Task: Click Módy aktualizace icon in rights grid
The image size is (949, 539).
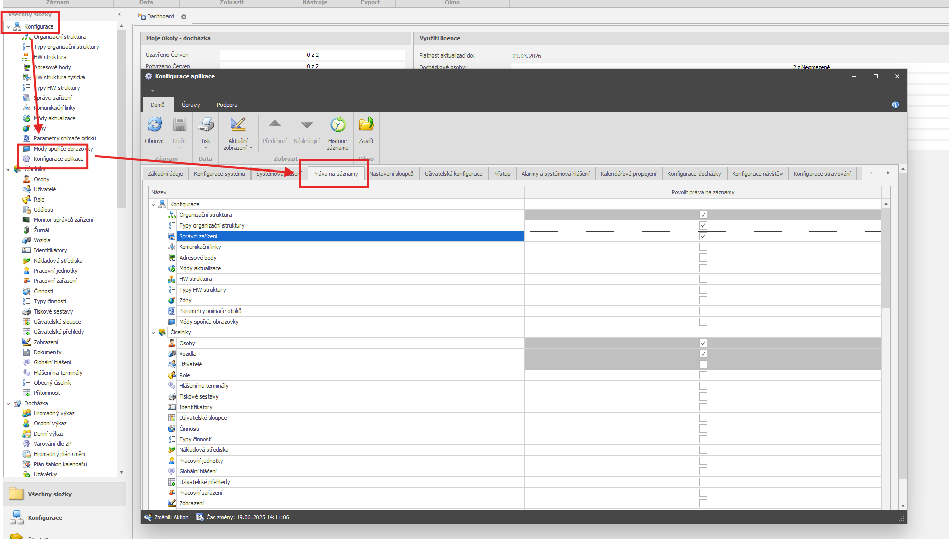Action: coord(172,268)
